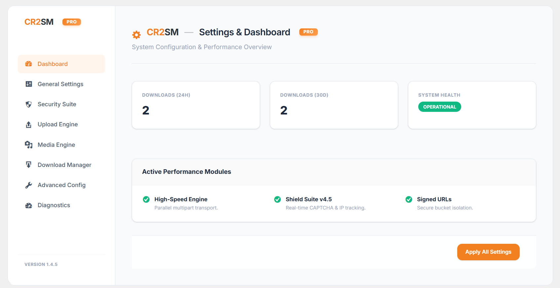Click the High-Speed Engine green checkmark
Screen dimensions: 560x288
[146, 199]
